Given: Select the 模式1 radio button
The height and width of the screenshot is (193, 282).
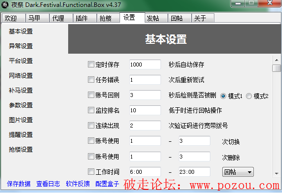Looking at the screenshot, I should point(223,96).
